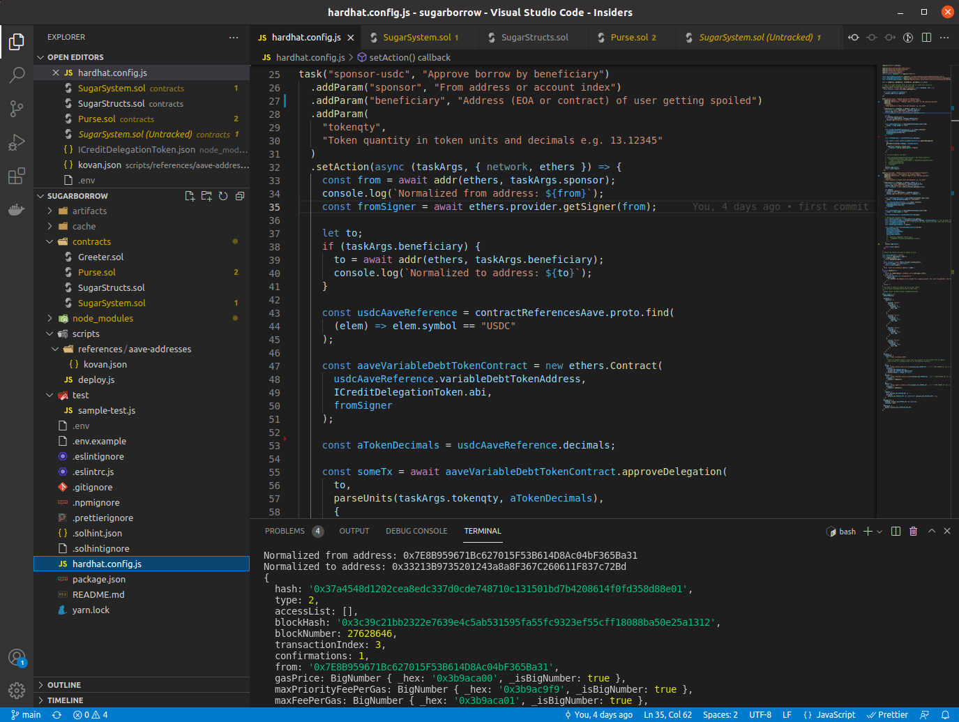
Task: Collapse all folders in explorer
Action: tap(240, 196)
